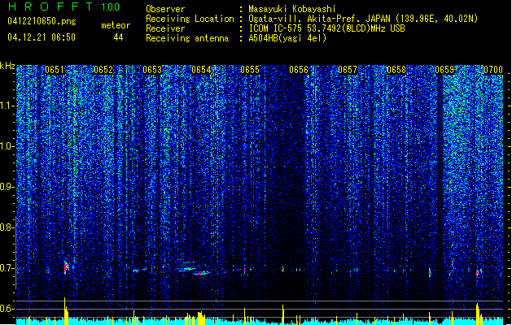Click the strong red meteor echo after 0651
512x325 pixels.
pyautogui.click(x=66, y=267)
